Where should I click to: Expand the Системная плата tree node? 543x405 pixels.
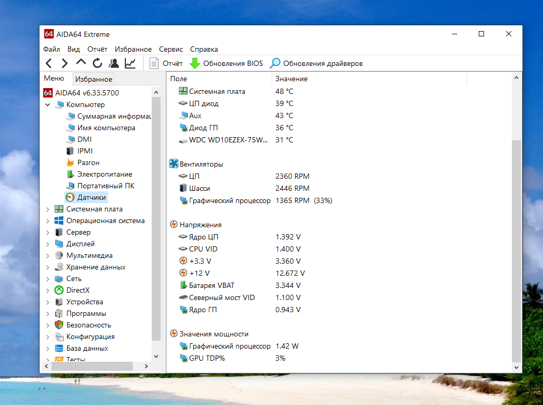[48, 209]
